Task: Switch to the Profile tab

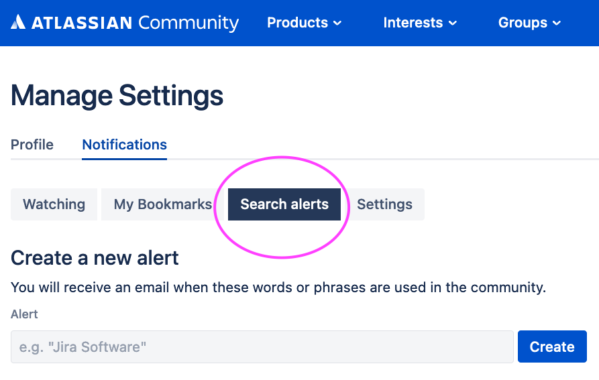Action: coord(32,145)
